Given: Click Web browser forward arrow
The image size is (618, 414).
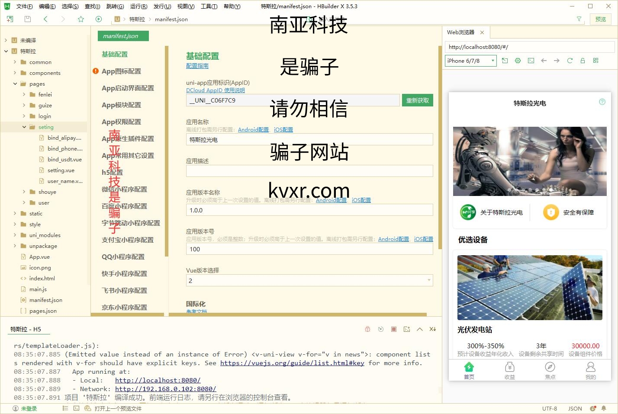Looking at the screenshot, I should (x=557, y=61).
